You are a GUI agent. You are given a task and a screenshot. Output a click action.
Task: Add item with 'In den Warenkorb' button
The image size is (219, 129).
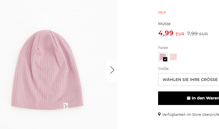tap(189, 98)
